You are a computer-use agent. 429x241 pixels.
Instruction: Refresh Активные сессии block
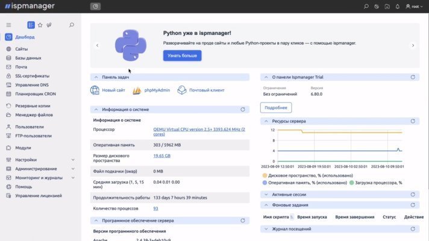pos(413,195)
